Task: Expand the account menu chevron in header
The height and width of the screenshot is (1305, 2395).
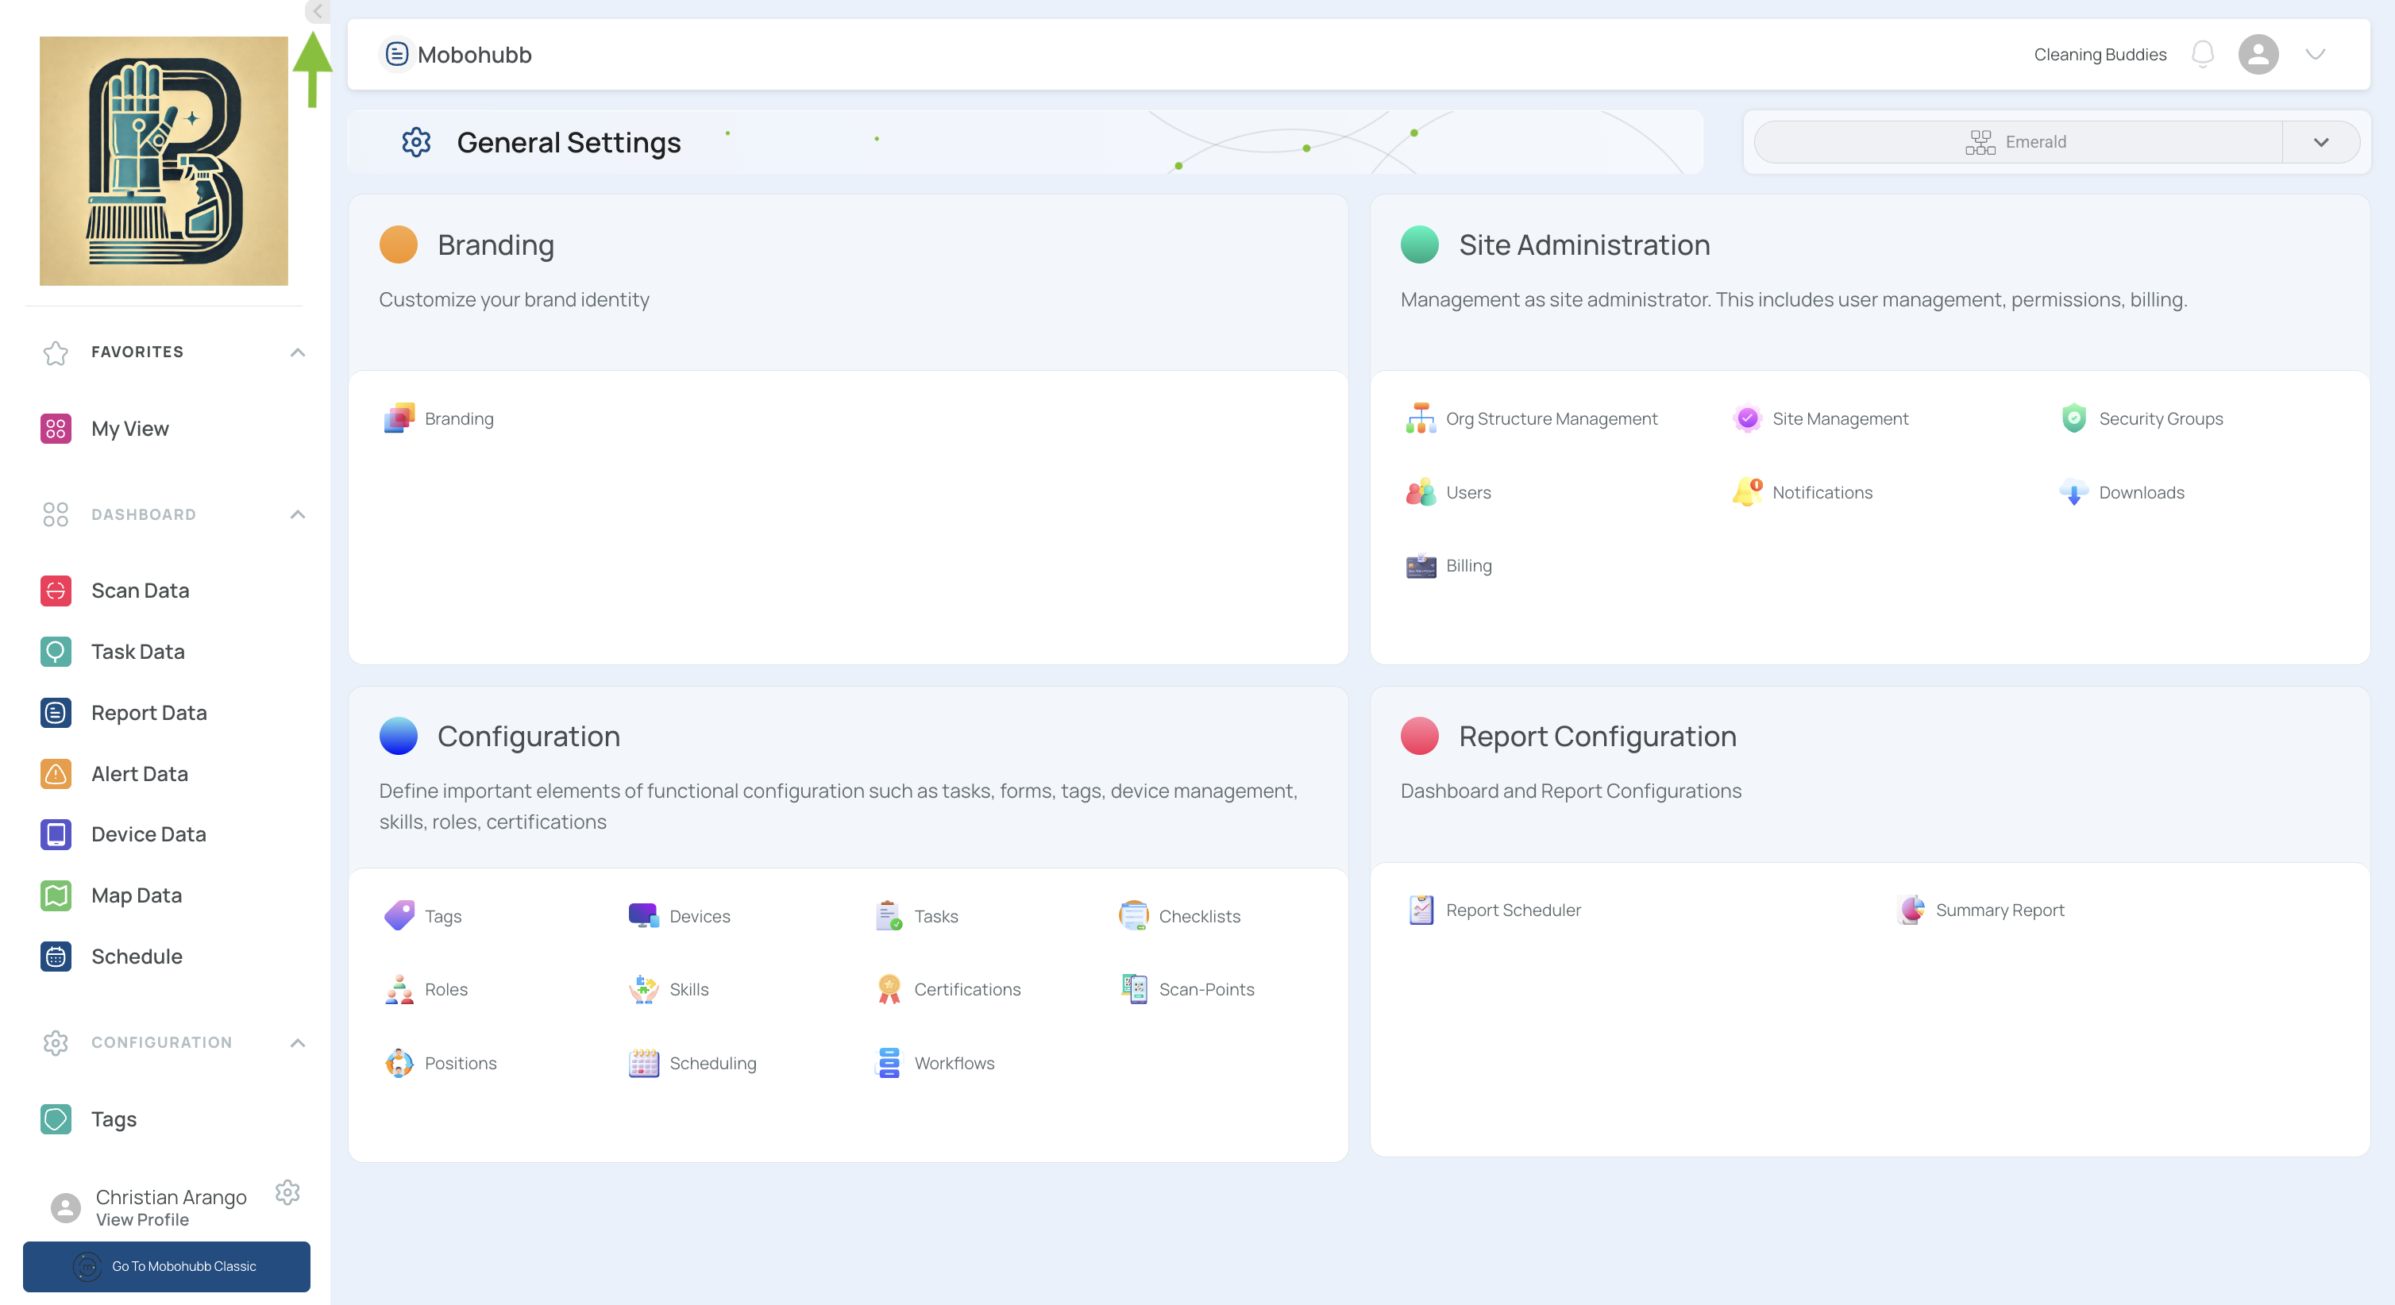Action: tap(2315, 54)
